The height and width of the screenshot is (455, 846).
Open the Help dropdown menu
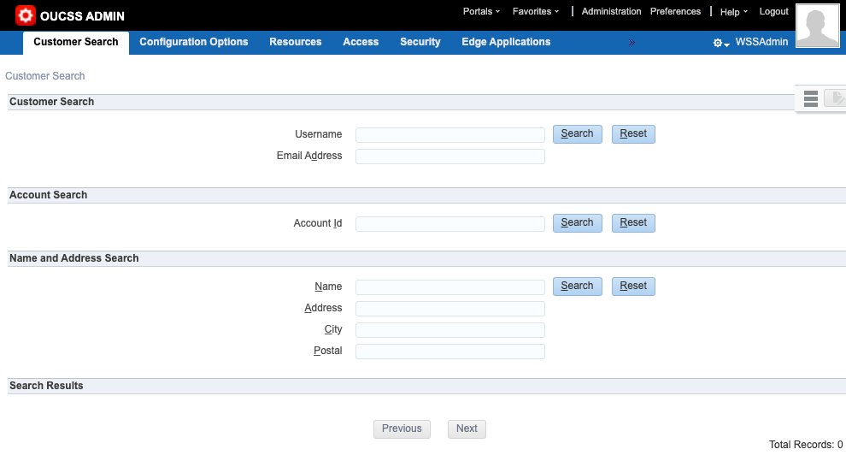pyautogui.click(x=733, y=12)
